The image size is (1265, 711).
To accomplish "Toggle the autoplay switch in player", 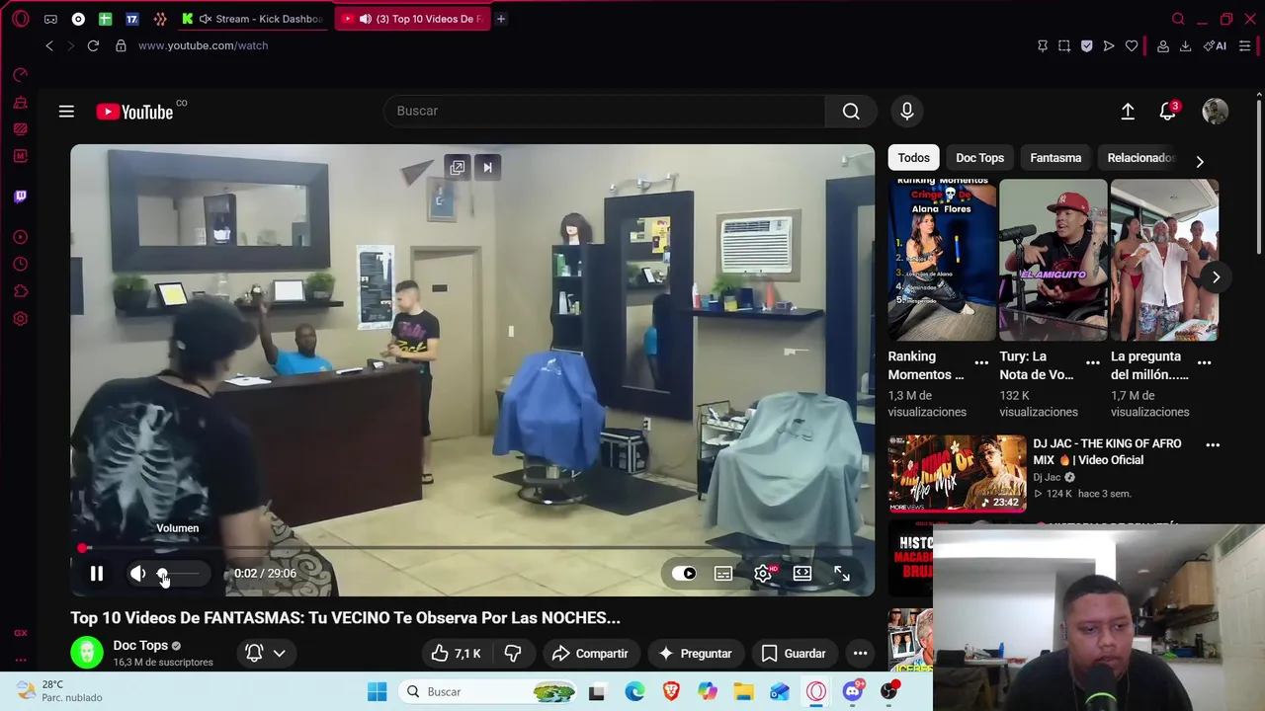I will (x=684, y=573).
